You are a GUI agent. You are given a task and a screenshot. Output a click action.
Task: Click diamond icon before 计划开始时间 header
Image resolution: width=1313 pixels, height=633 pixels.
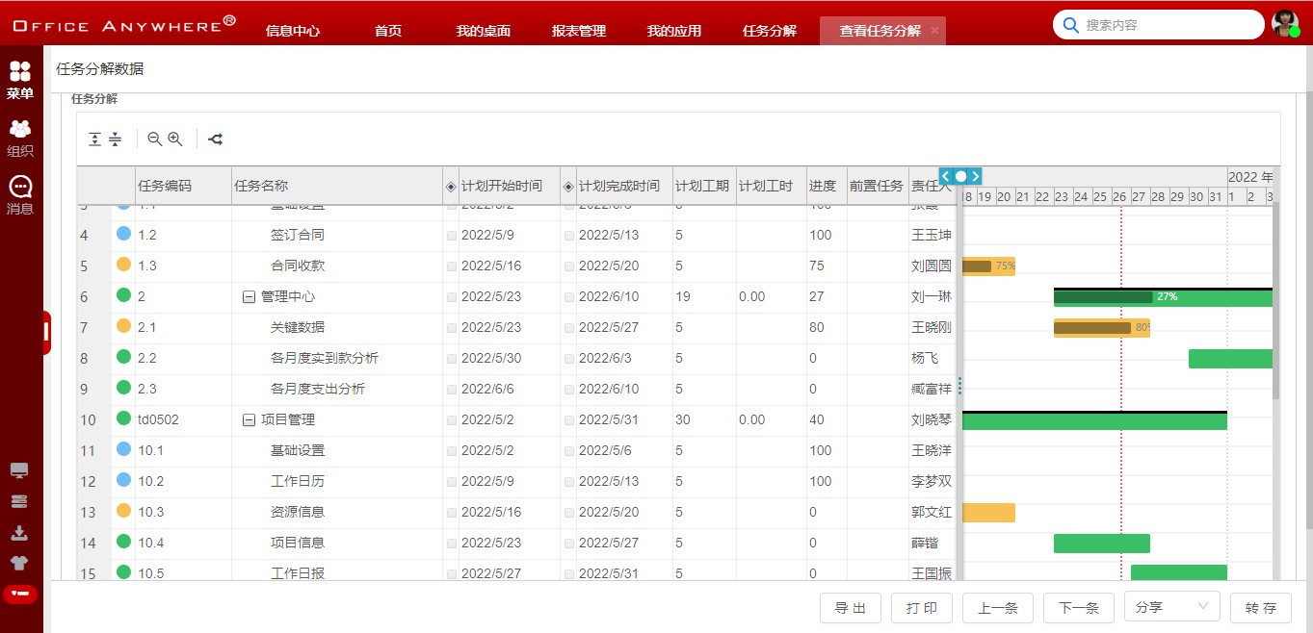pyautogui.click(x=450, y=186)
